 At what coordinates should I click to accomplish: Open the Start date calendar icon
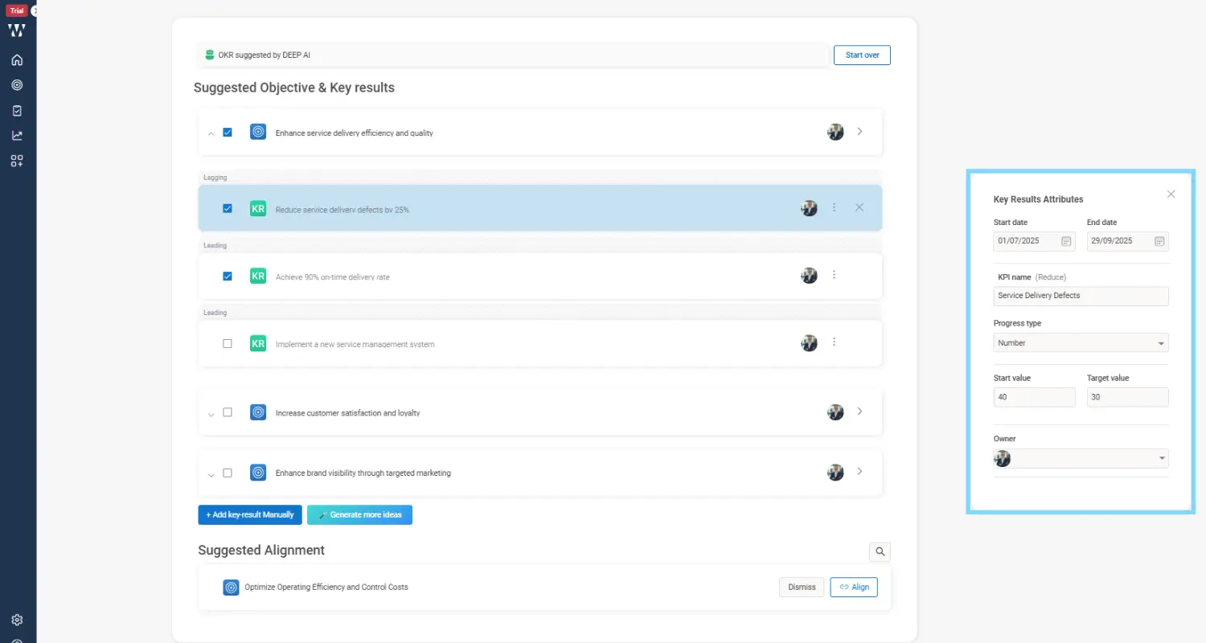click(1065, 240)
